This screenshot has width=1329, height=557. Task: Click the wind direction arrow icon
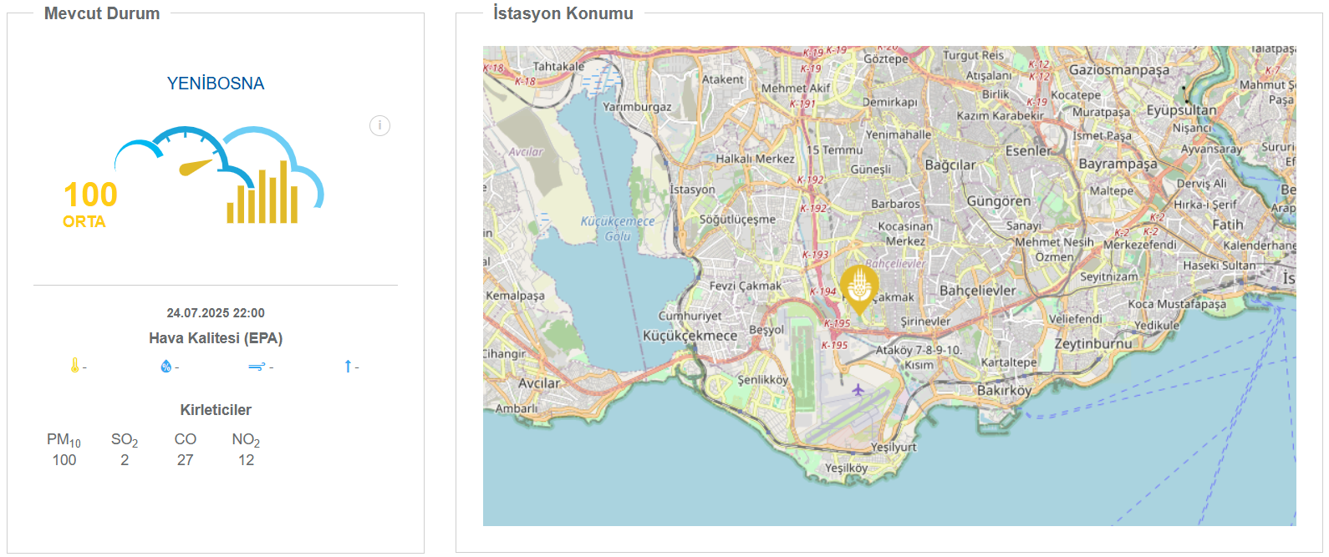pos(348,367)
